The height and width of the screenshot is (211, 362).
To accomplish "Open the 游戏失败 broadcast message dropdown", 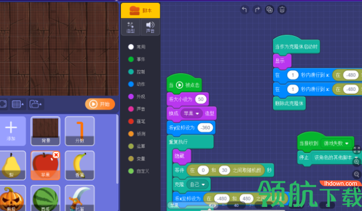I will pyautogui.click(x=336, y=144).
